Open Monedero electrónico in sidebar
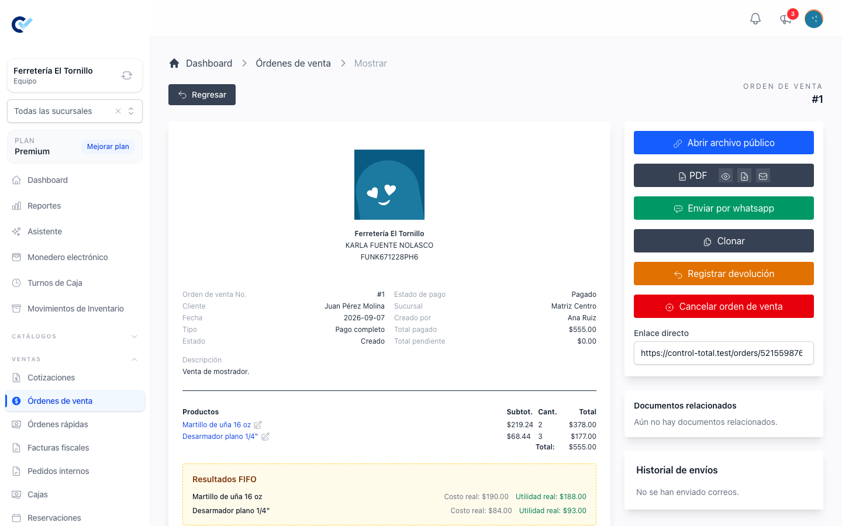 [75, 257]
